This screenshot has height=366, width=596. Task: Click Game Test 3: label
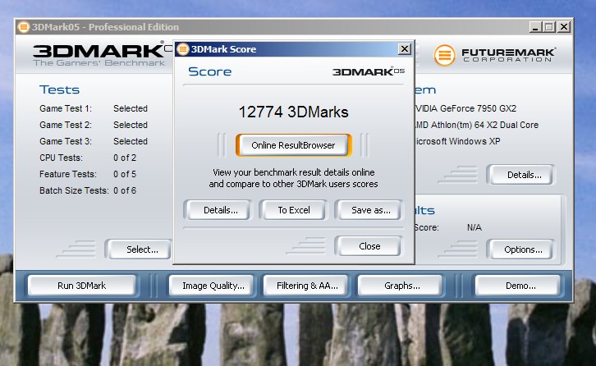[66, 141]
